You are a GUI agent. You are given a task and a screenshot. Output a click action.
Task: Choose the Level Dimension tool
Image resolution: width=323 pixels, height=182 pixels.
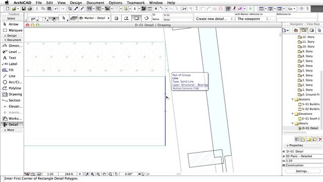point(12,52)
